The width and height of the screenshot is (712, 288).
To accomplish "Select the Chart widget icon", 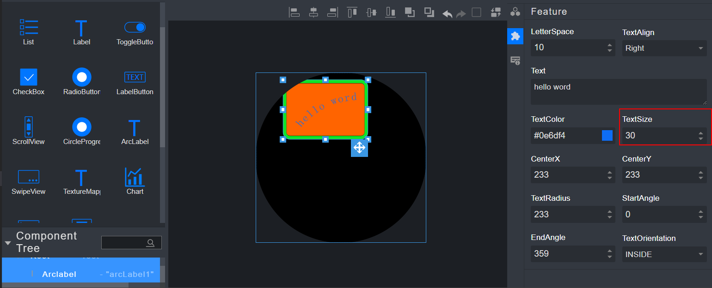I will click(x=135, y=182).
